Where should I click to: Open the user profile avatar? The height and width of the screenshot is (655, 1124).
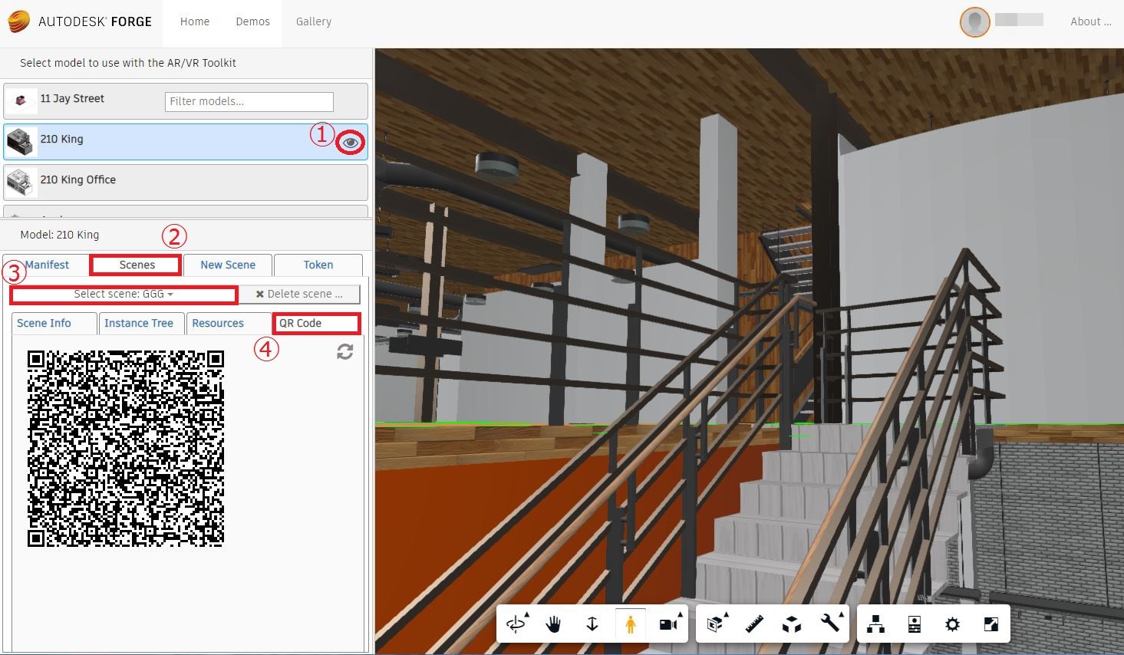(974, 21)
